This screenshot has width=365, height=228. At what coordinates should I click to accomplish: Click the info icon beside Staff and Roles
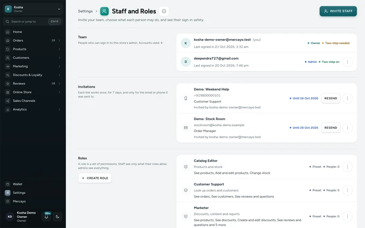[164, 11]
